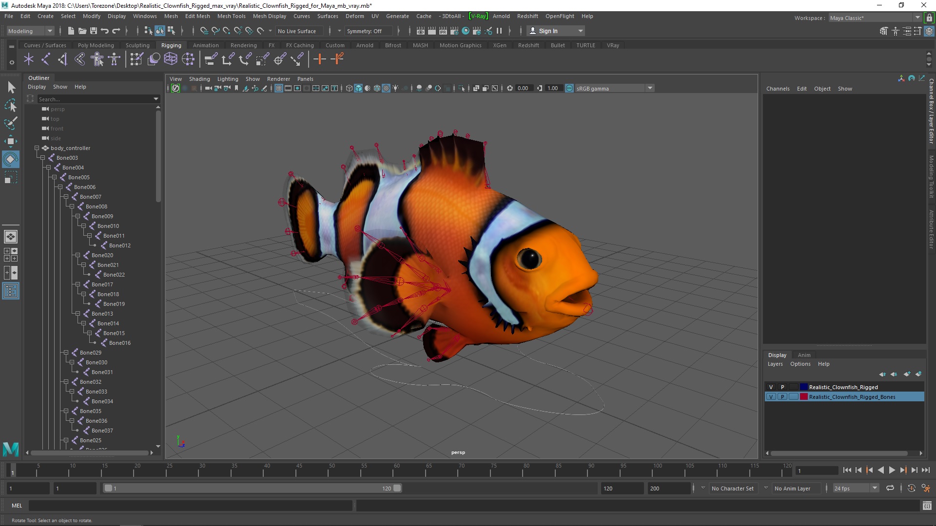Viewport: 936px width, 526px height.
Task: Click the lock icon beside the workspace selector
Action: pos(929,18)
